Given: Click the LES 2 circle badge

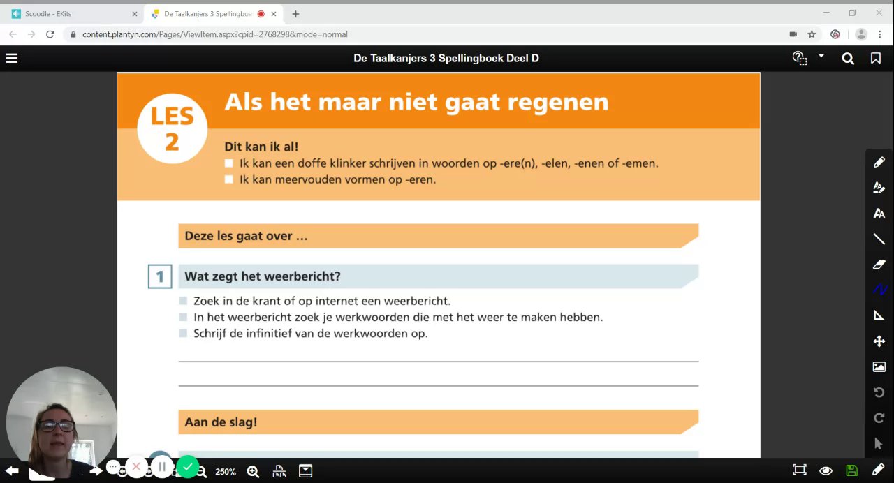Looking at the screenshot, I should coord(172,128).
